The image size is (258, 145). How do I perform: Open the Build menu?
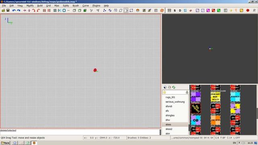pos(40,6)
